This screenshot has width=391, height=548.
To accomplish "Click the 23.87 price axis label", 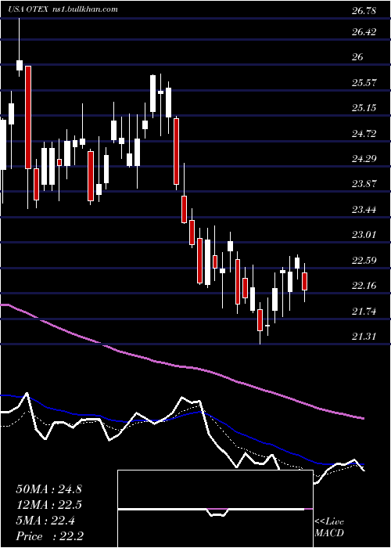I will [x=364, y=184].
